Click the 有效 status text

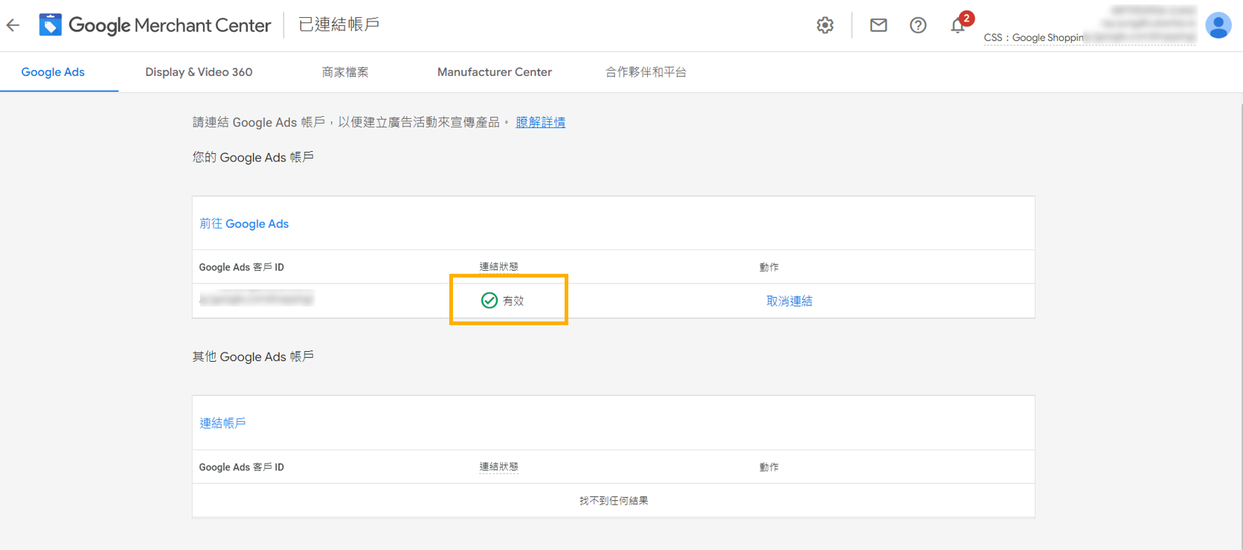[x=513, y=301]
